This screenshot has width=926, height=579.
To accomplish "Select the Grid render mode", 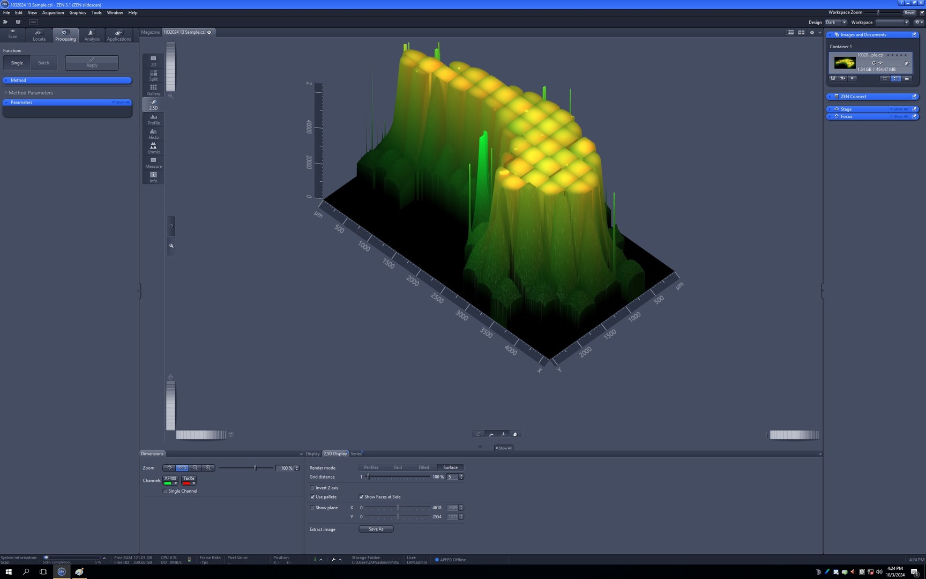I will click(x=398, y=467).
